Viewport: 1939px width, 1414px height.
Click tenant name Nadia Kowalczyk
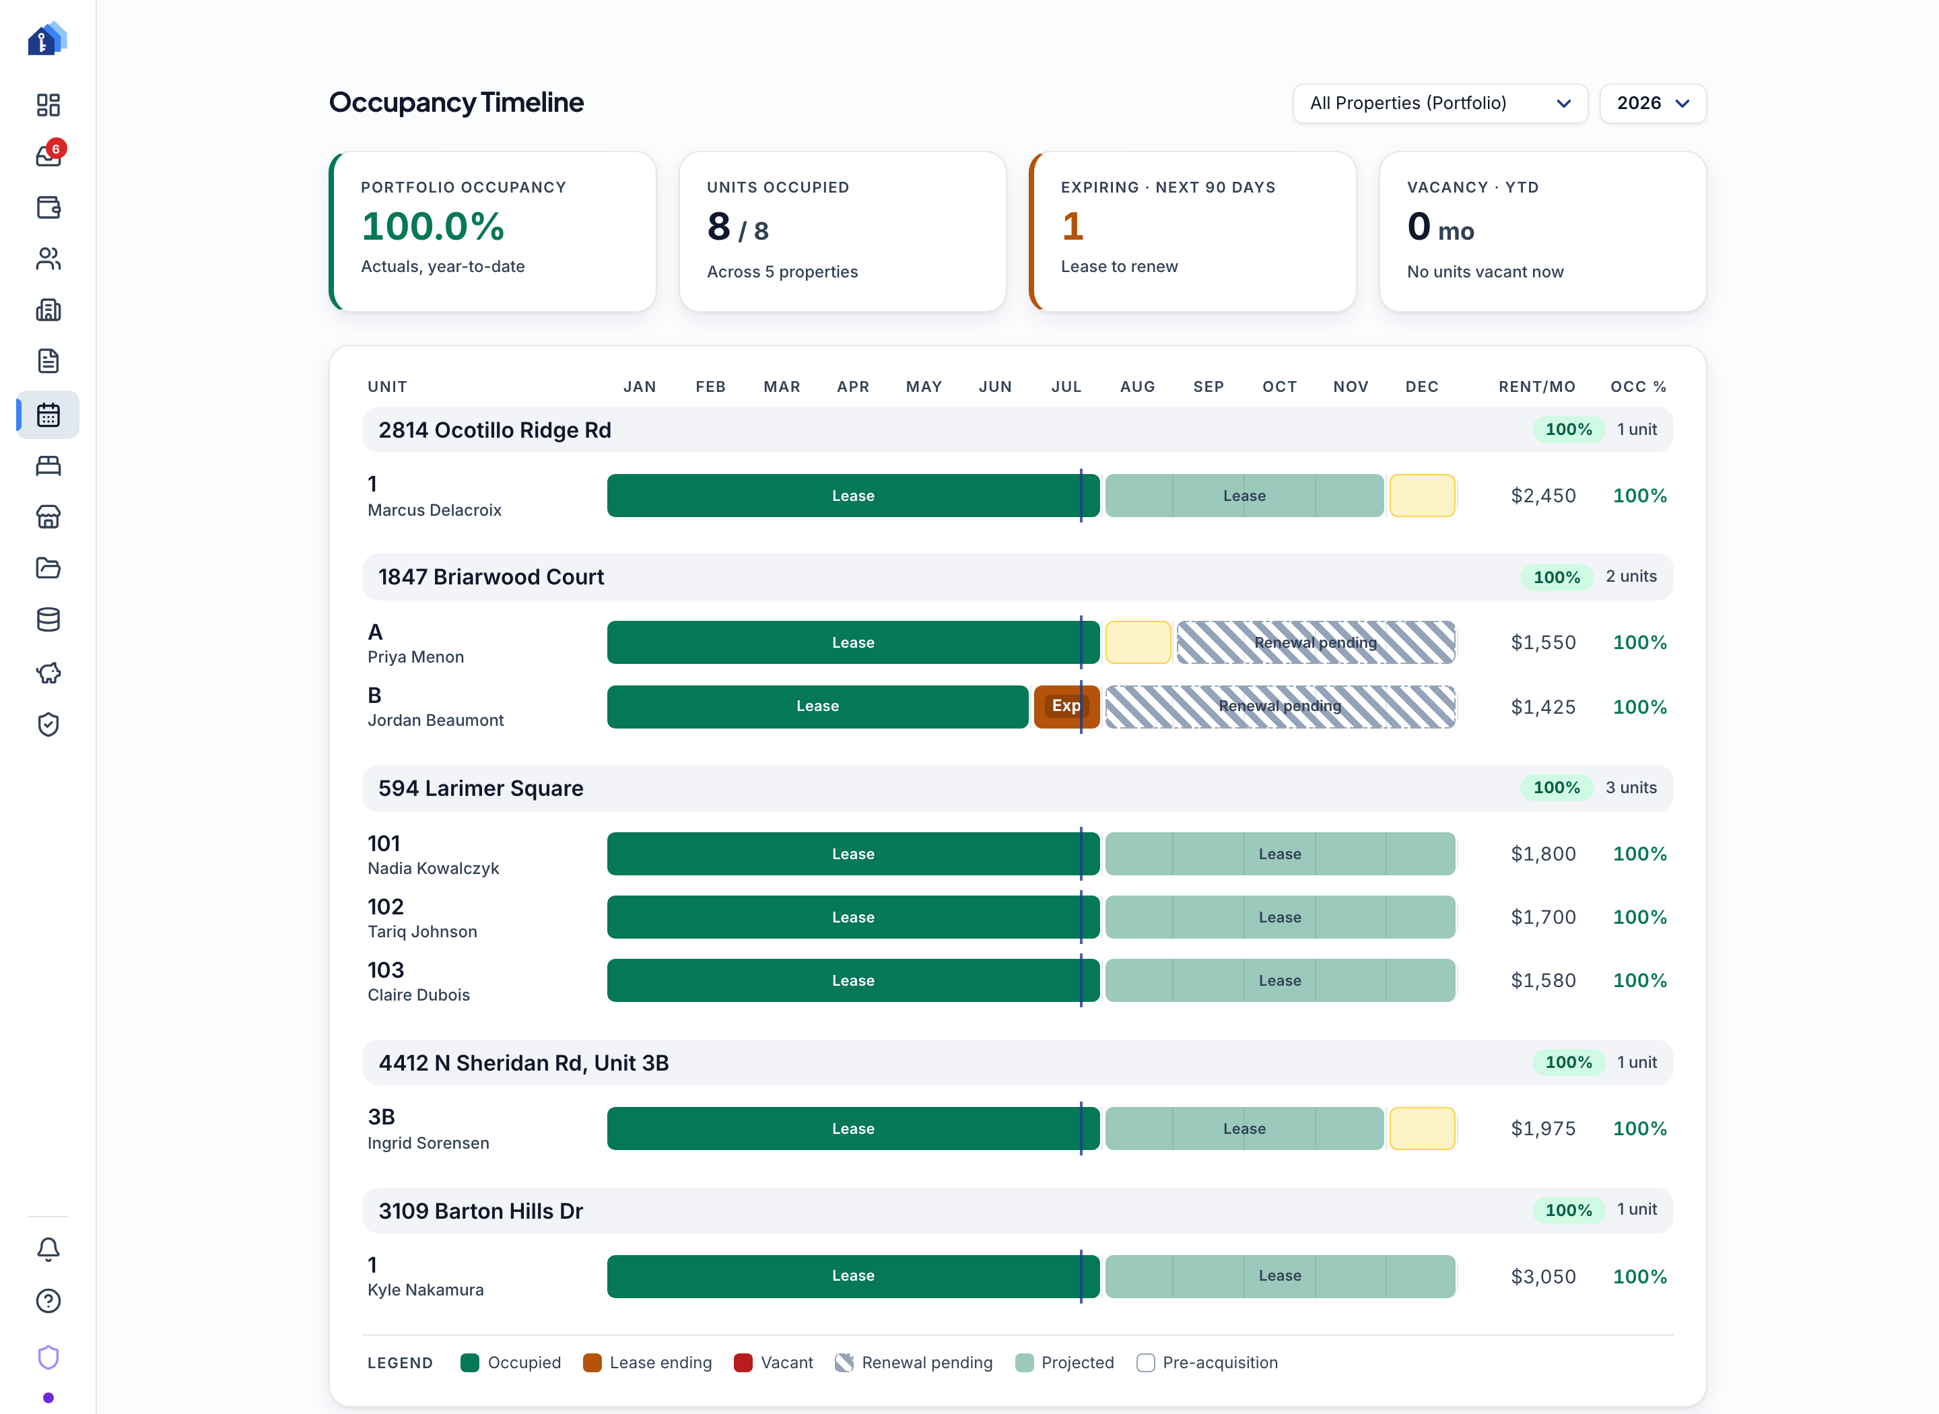(433, 869)
